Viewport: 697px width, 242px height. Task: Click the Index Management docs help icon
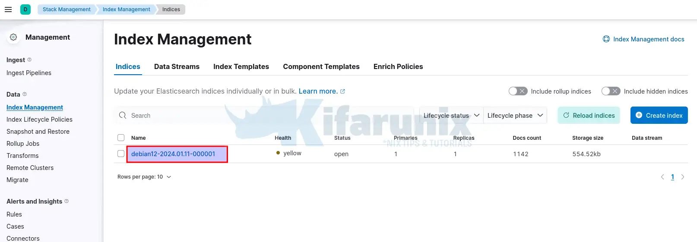606,39
